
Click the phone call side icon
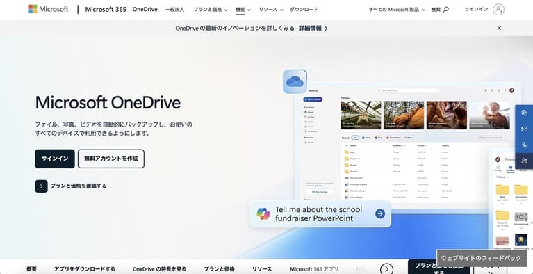[524, 145]
